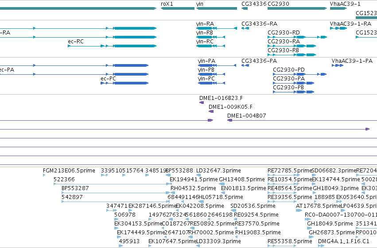Viewport: 377px width, 248px height.
Task: Select the BP553287 EST
Action: [116, 193]
